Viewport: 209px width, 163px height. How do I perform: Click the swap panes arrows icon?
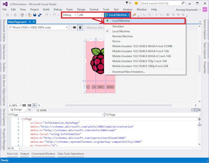(x=29, y=110)
